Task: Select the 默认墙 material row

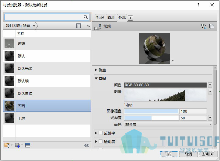Action: click(x=47, y=81)
